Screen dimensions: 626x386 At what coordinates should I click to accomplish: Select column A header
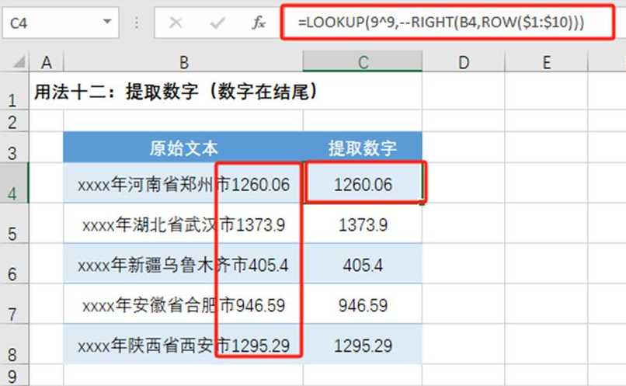coord(47,62)
